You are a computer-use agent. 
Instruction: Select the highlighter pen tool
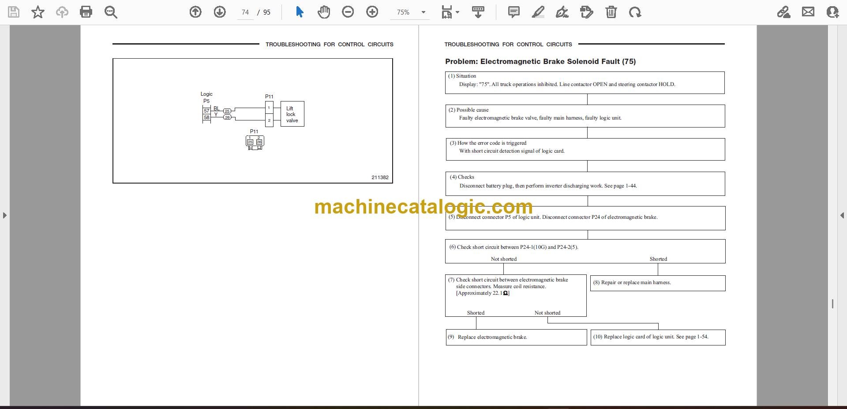point(538,12)
